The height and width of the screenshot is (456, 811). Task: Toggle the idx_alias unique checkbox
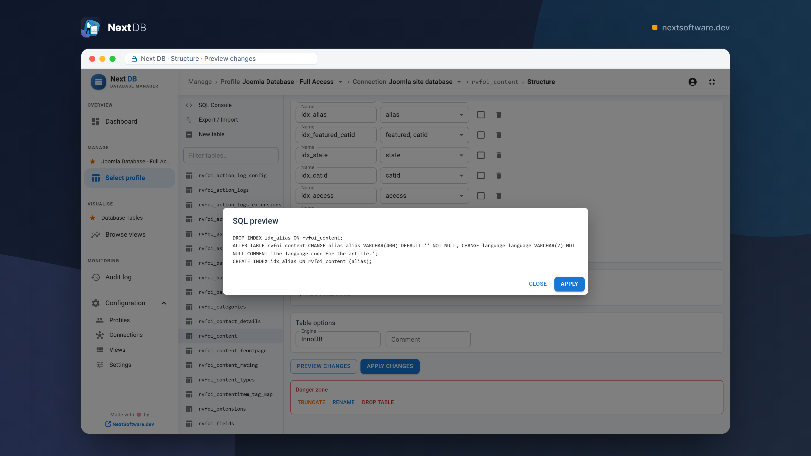[x=481, y=115]
